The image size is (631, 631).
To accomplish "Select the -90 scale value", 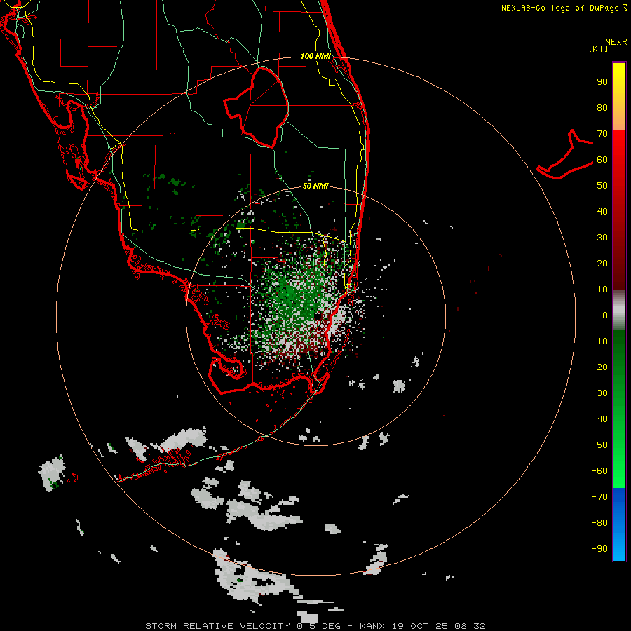I will [599, 549].
